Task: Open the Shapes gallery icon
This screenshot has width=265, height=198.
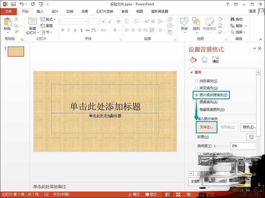Action: click(x=184, y=22)
